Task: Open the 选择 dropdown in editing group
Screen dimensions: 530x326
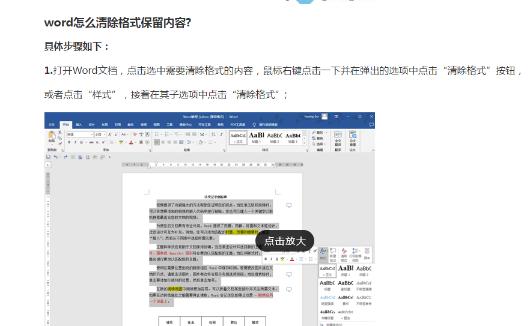Action: pyautogui.click(x=318, y=144)
